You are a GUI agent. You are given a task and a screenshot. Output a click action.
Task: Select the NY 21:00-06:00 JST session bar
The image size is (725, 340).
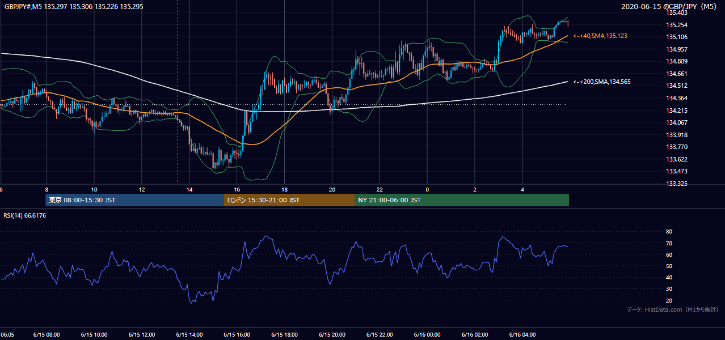[462, 200]
